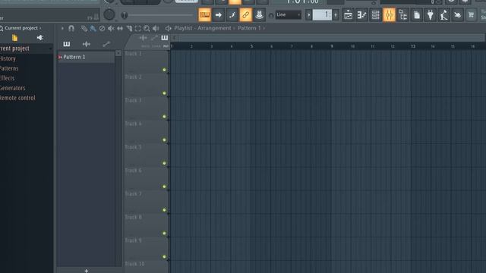Switch picker to automation tab
Image resolution: width=486 pixels, height=273 pixels.
tap(106, 44)
